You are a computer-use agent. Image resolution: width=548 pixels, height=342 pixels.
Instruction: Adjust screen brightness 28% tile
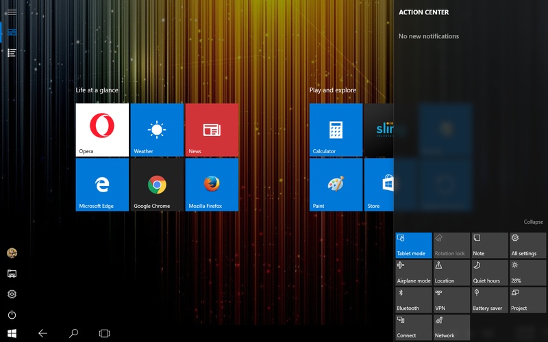(x=527, y=273)
